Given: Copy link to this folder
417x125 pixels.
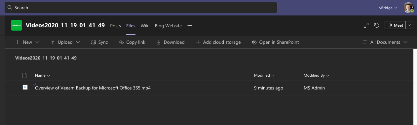Looking at the screenshot, I should [132, 42].
